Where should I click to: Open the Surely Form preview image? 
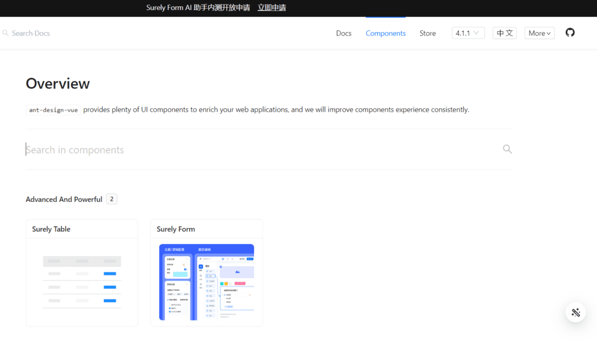pyautogui.click(x=206, y=282)
